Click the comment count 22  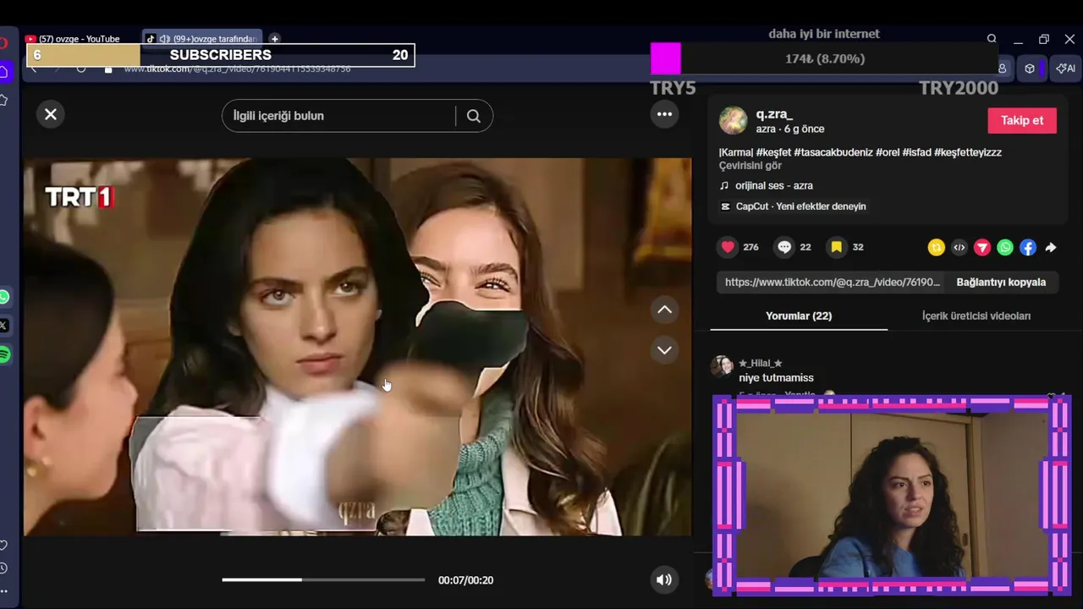tap(805, 247)
